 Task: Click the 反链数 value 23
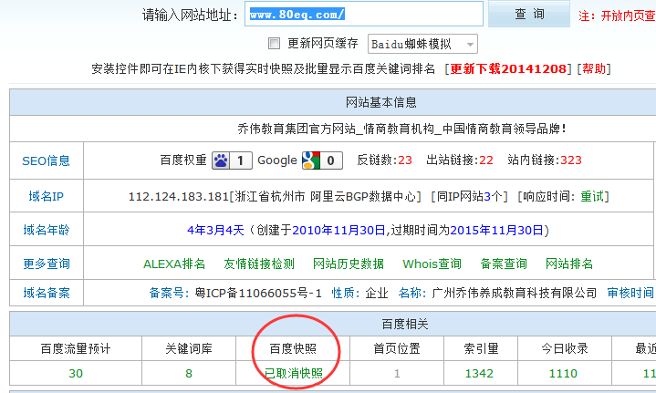404,160
